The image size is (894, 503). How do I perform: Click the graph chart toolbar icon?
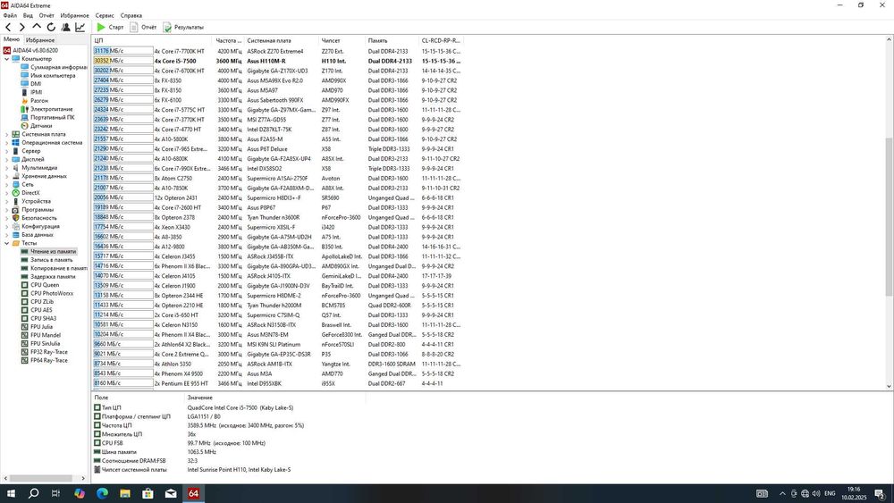[x=80, y=27]
